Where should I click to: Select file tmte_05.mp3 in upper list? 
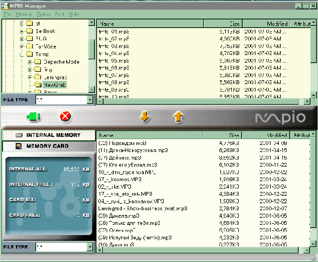coord(114,60)
